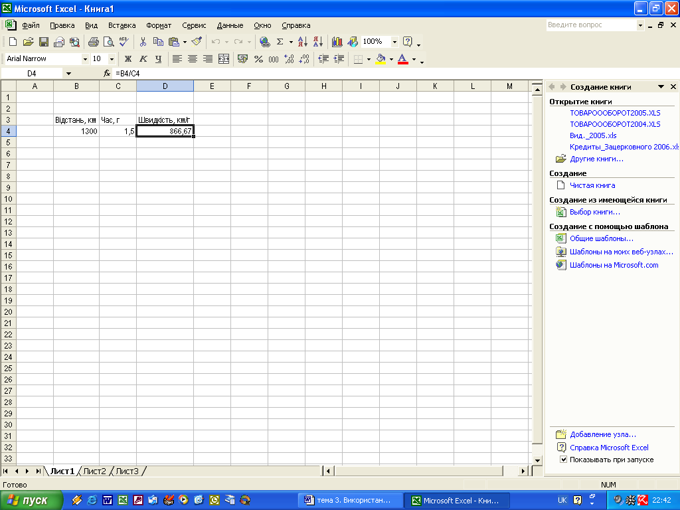680x510 pixels.
Task: Insert a hyperlink with globe icon
Action: pos(264,42)
